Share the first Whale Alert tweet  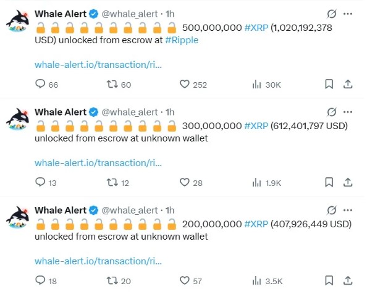pyautogui.click(x=348, y=84)
